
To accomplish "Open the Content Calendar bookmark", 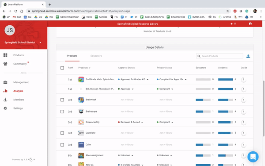I will [67, 17].
